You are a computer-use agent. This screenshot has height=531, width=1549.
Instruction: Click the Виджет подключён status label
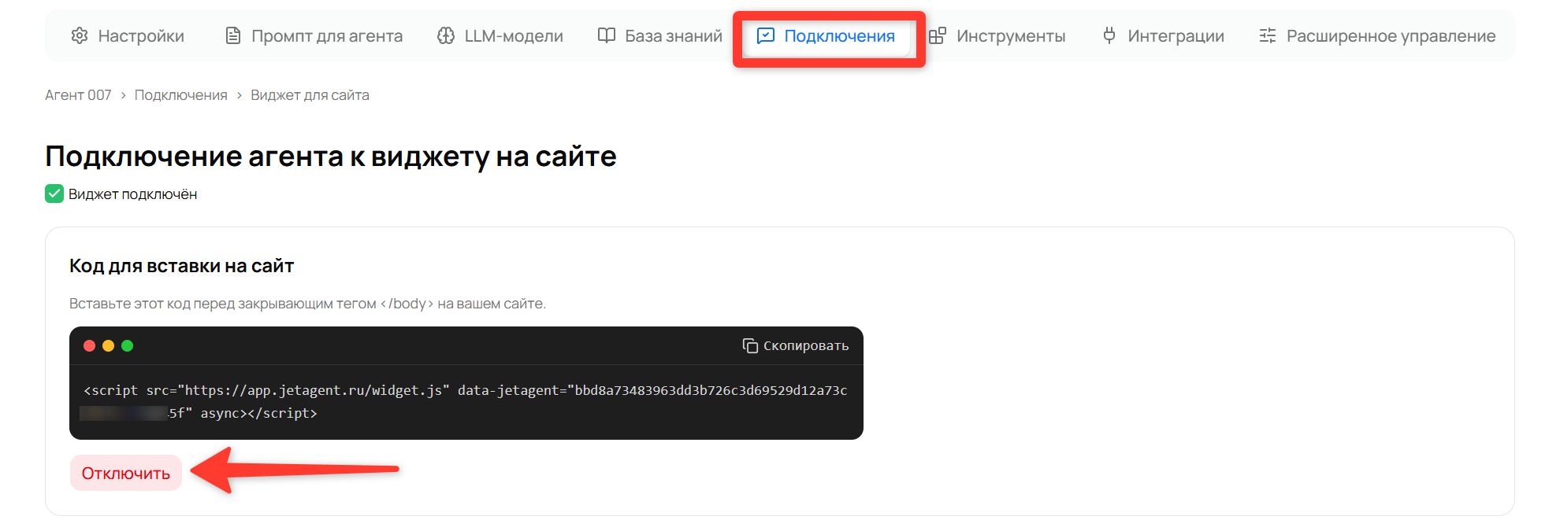[x=132, y=194]
